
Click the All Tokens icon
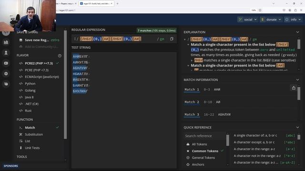pyautogui.click(x=188, y=144)
